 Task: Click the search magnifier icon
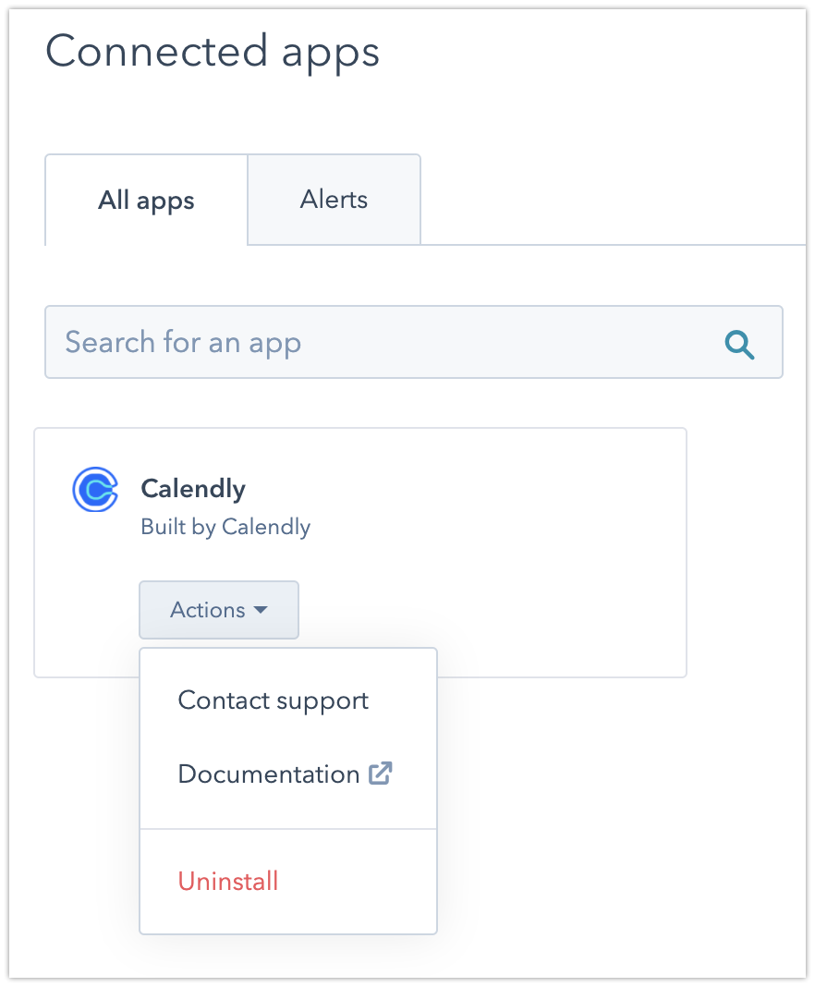(739, 345)
